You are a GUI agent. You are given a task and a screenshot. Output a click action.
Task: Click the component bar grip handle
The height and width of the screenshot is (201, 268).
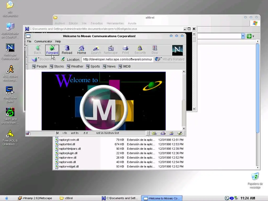click(x=148, y=133)
